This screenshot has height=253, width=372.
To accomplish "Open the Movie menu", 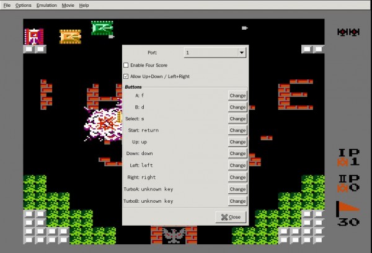I will [68, 5].
